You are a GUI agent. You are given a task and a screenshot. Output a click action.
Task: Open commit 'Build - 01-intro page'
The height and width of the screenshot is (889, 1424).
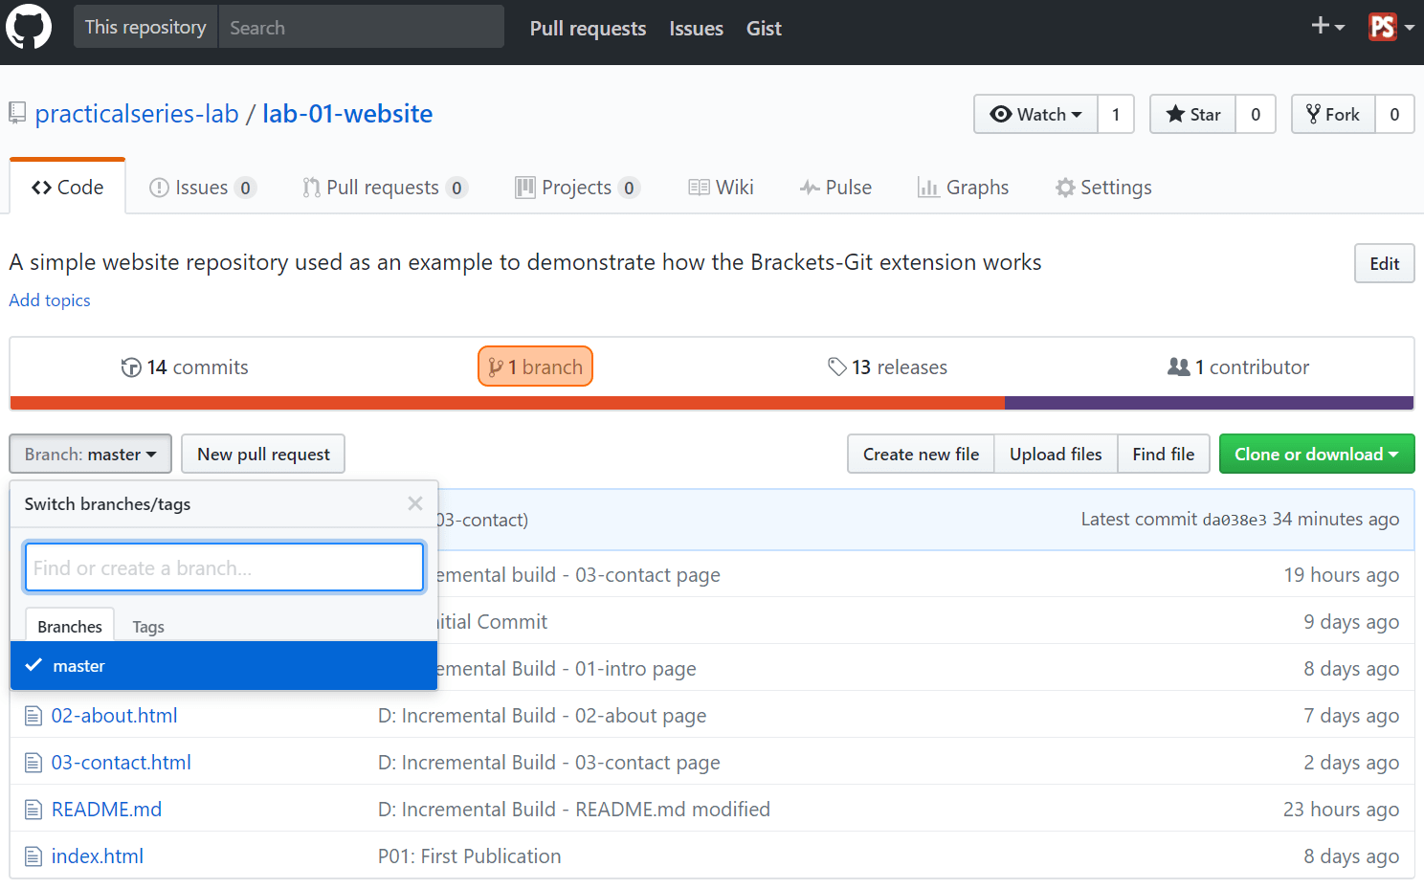point(567,668)
